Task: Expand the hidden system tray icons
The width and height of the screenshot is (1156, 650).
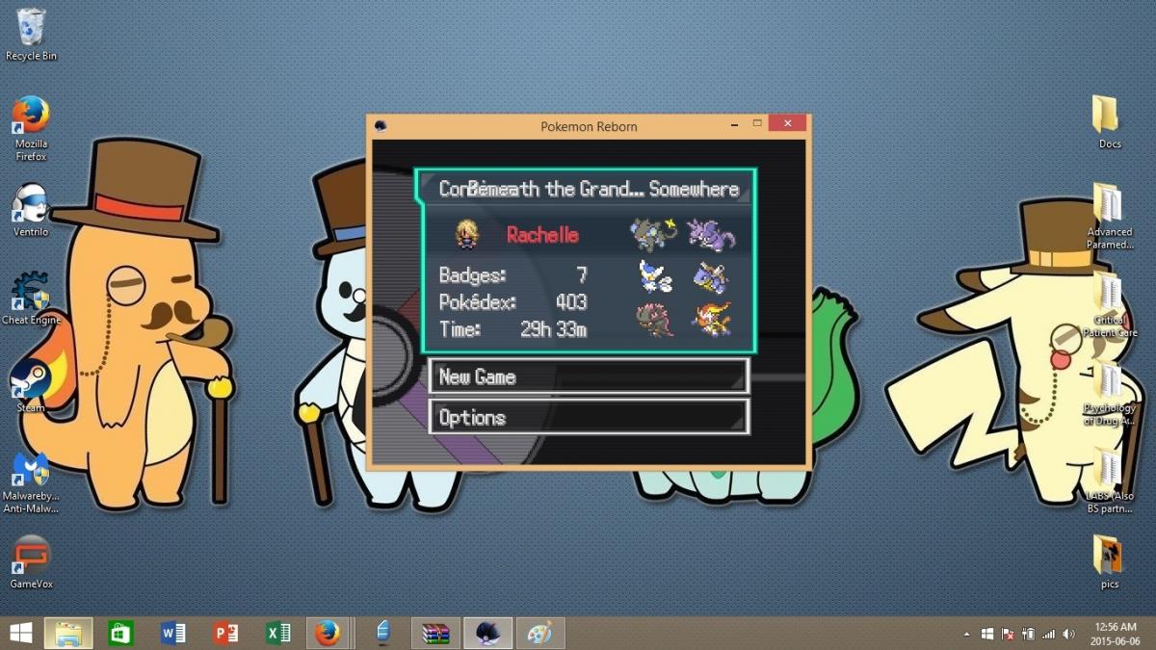Action: click(x=966, y=634)
